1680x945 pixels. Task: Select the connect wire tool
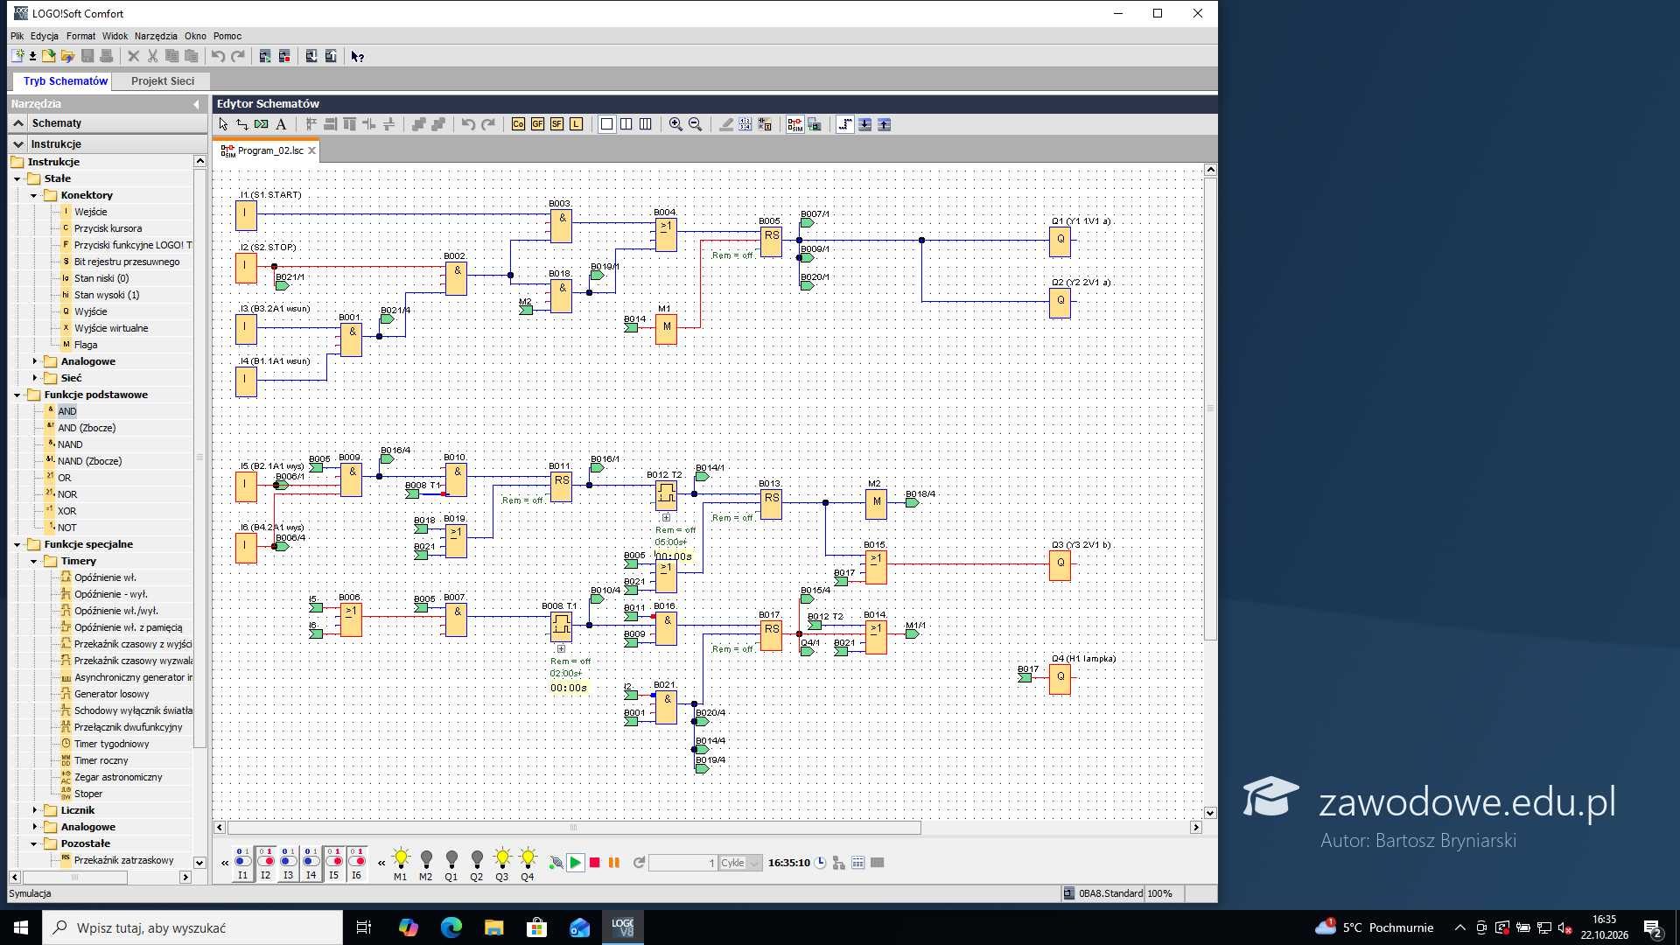tap(242, 124)
